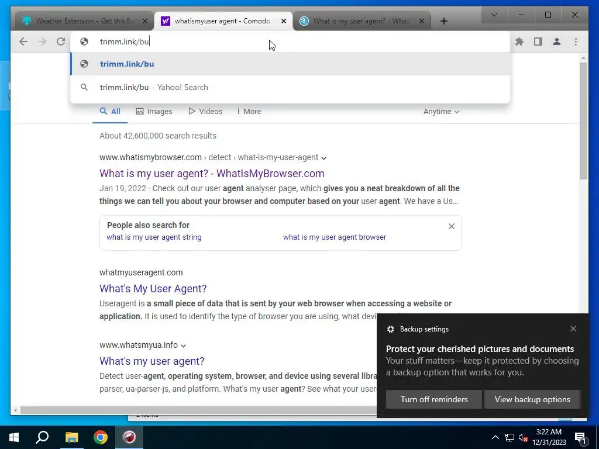Go back using the browser back arrow
Screen dimensions: 599x449
(x=23, y=42)
